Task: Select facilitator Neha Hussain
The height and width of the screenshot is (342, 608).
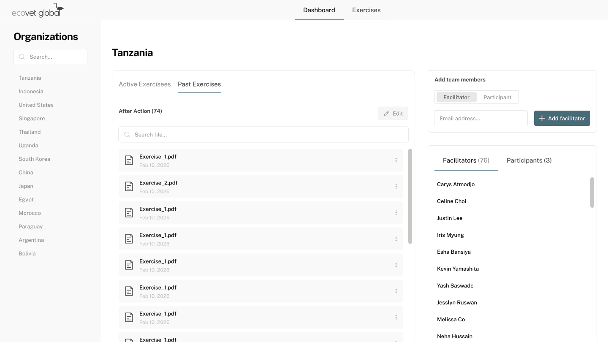Action: coord(455,337)
